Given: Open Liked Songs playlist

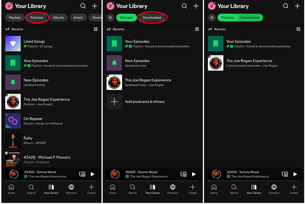Looking at the screenshot, I should pos(51,43).
